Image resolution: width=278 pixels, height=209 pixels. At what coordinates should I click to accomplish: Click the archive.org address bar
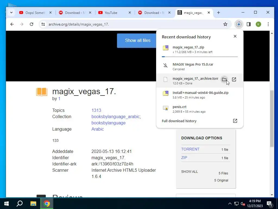pos(135,24)
